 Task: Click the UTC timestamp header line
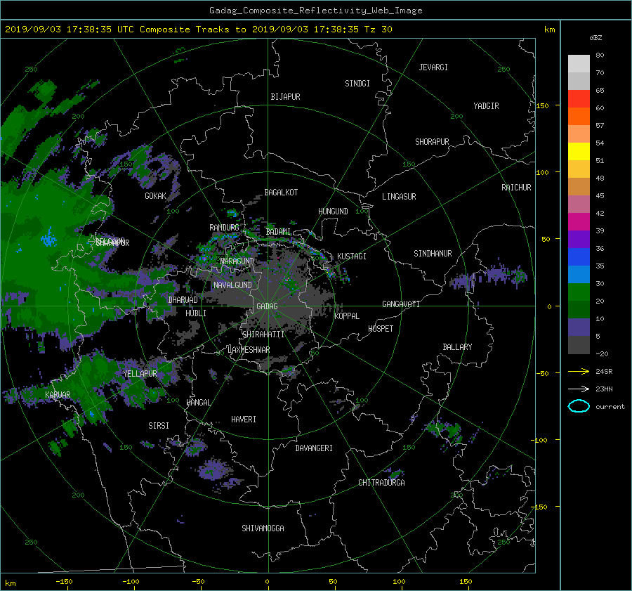click(x=198, y=30)
